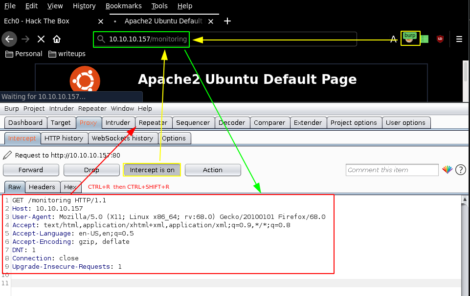Open the Project options tab
Screen dimensions: 470x296
coord(354,122)
